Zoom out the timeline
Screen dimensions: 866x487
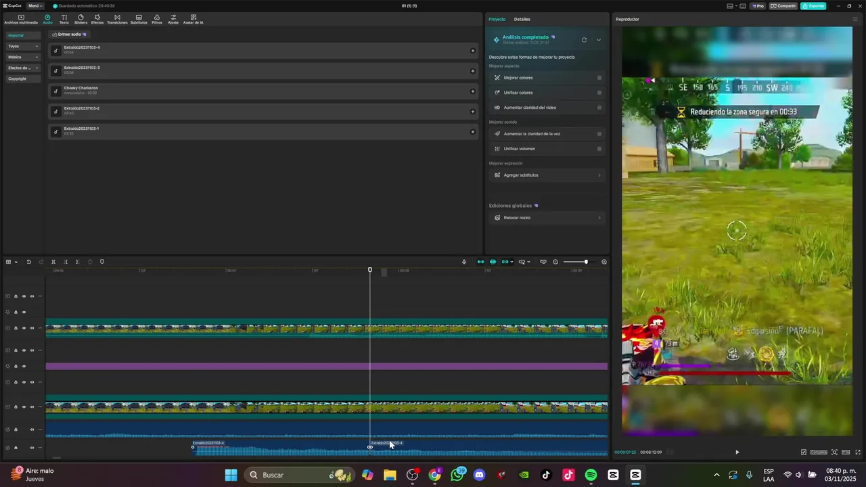click(x=555, y=262)
